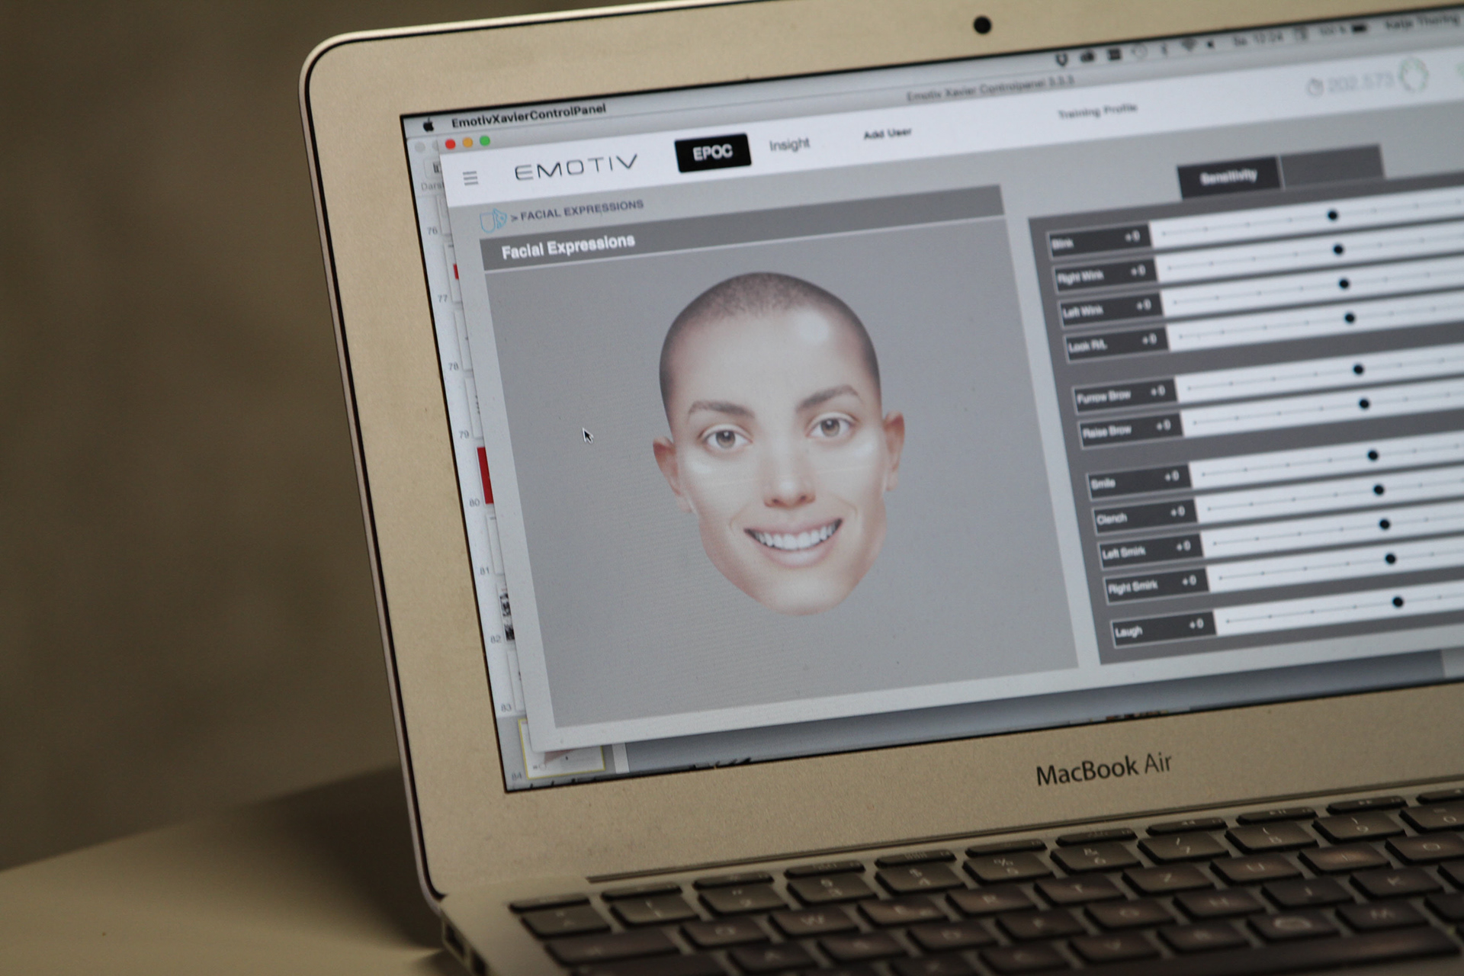
Task: Close the Emotiv window with red button
Action: pos(451,144)
